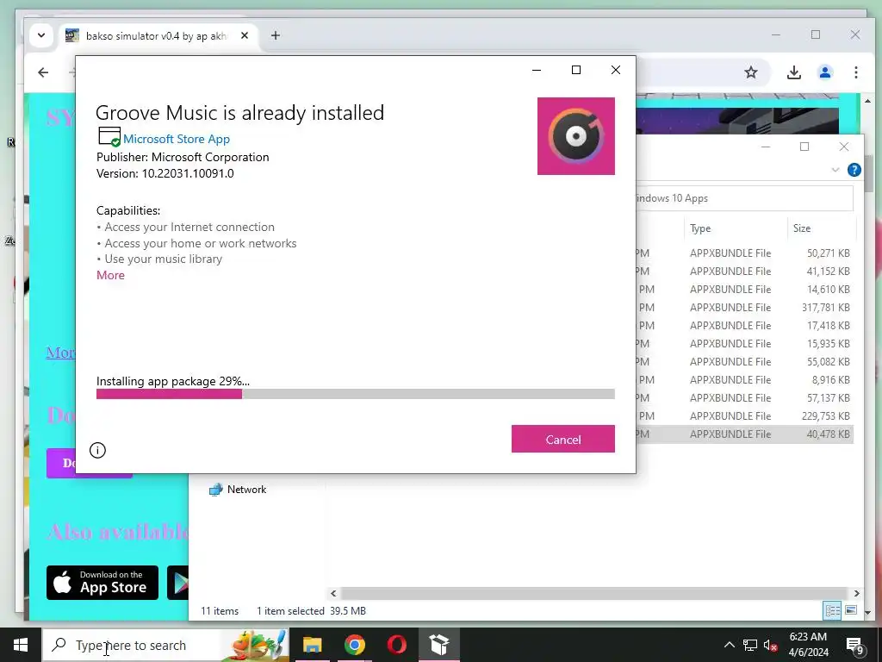This screenshot has height=662, width=882.
Task: Select the 15,935 KB file row
Action: click(743, 343)
